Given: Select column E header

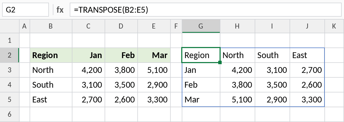Looking at the screenshot, I should click(154, 26).
